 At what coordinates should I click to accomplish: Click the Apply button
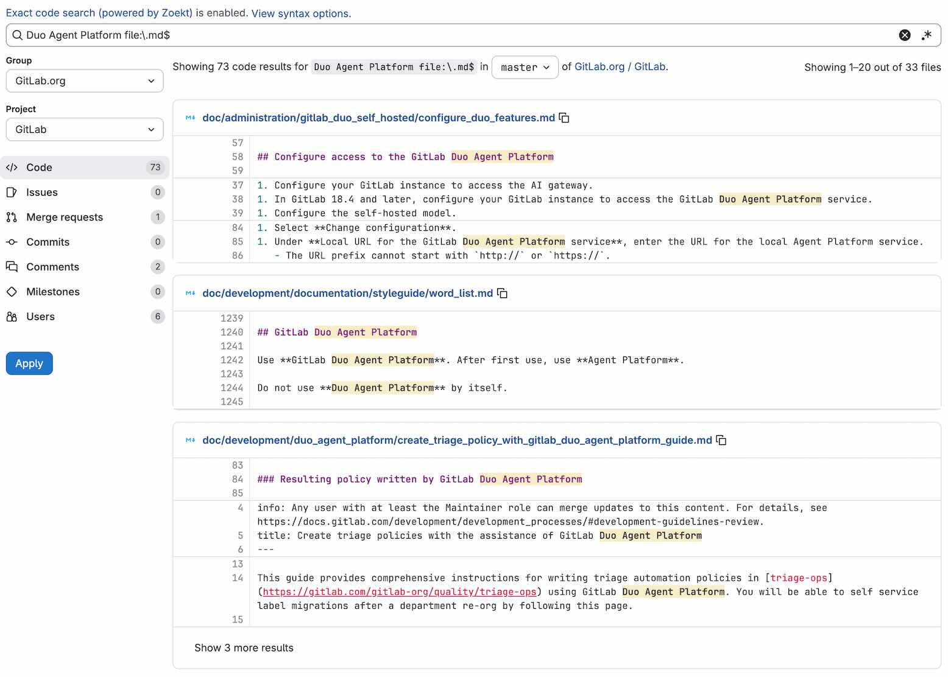click(x=29, y=363)
